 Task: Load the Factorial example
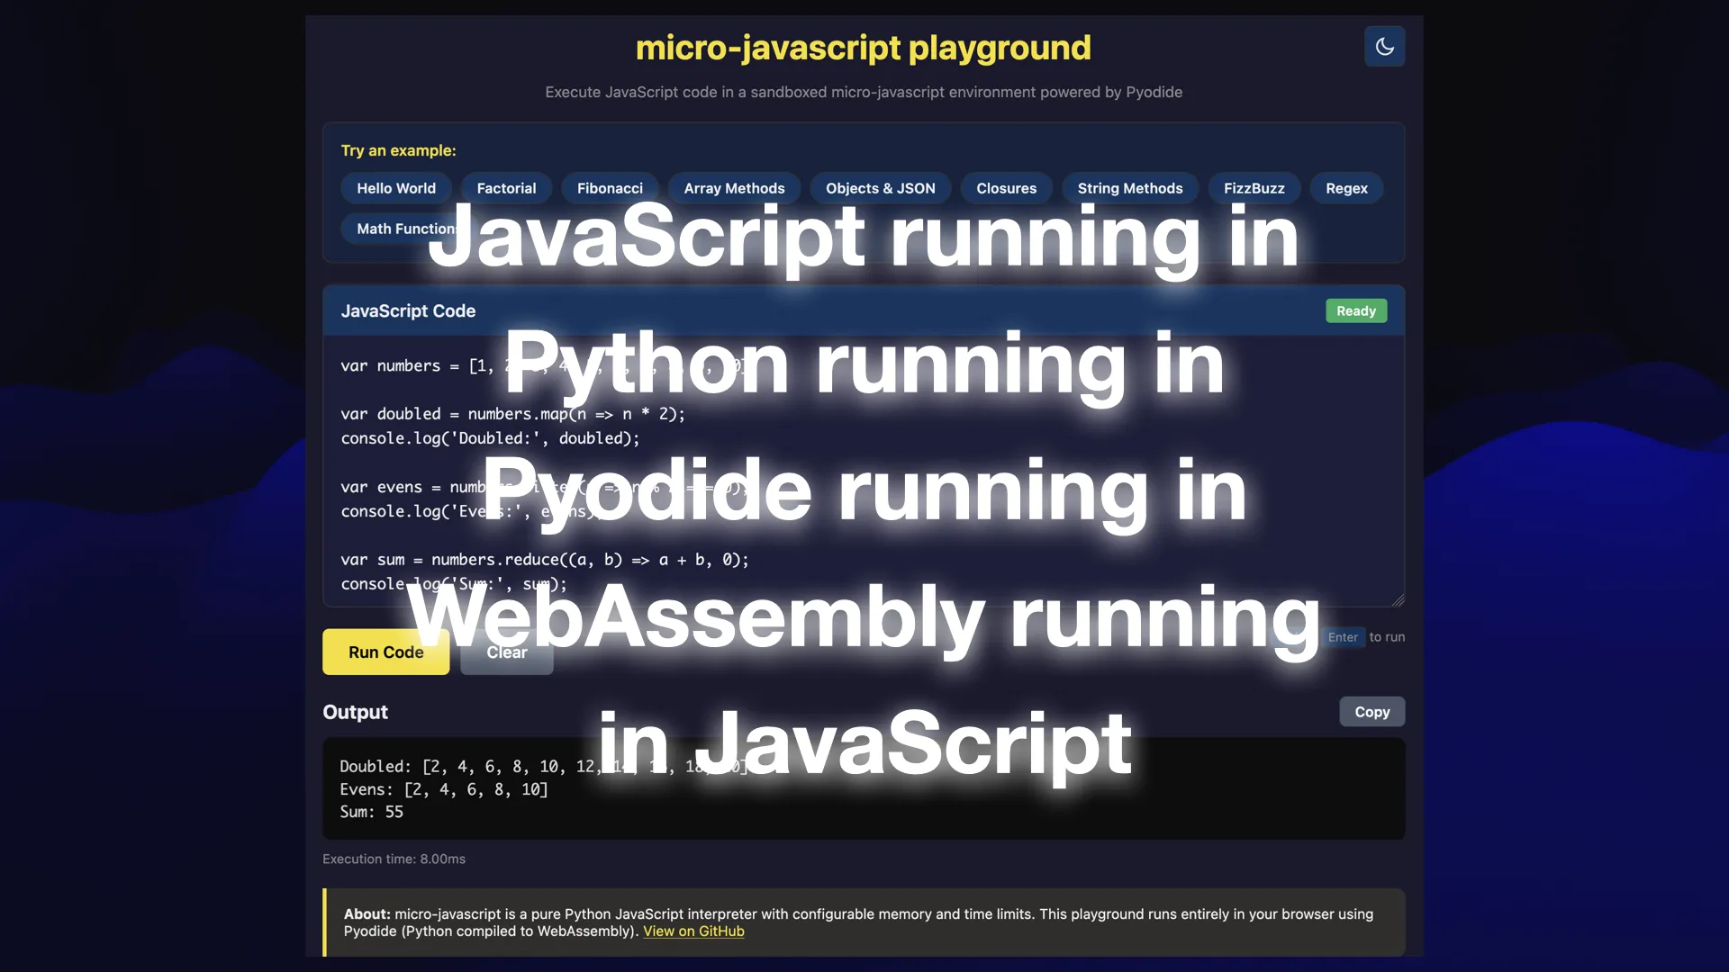click(x=506, y=188)
